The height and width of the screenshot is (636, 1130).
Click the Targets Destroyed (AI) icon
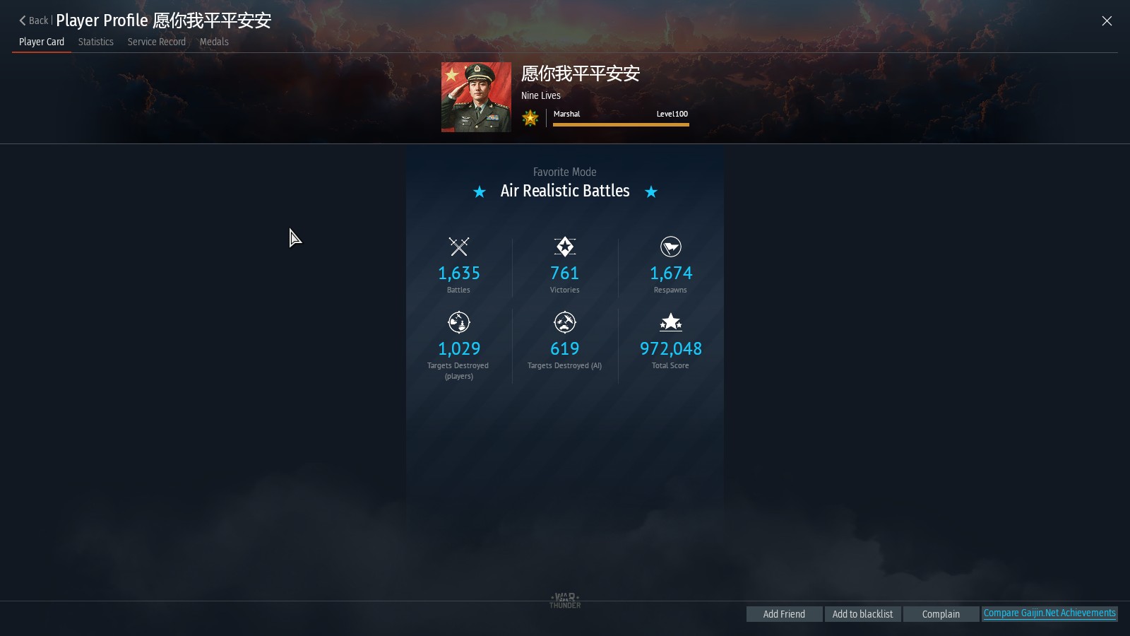pos(565,322)
